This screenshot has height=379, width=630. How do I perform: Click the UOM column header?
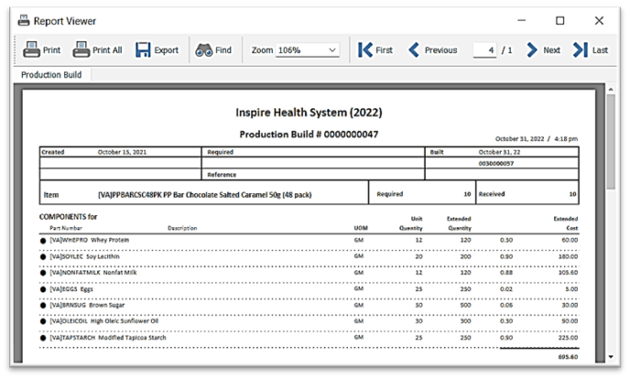[x=361, y=228]
